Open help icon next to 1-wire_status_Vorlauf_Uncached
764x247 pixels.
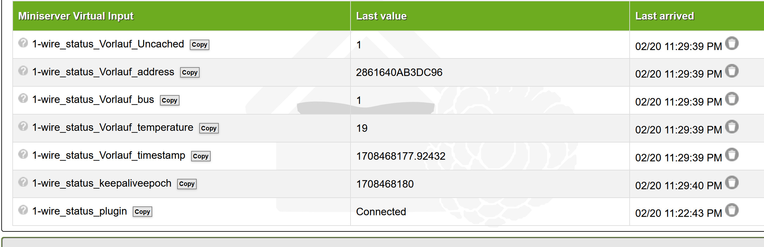[x=23, y=43]
